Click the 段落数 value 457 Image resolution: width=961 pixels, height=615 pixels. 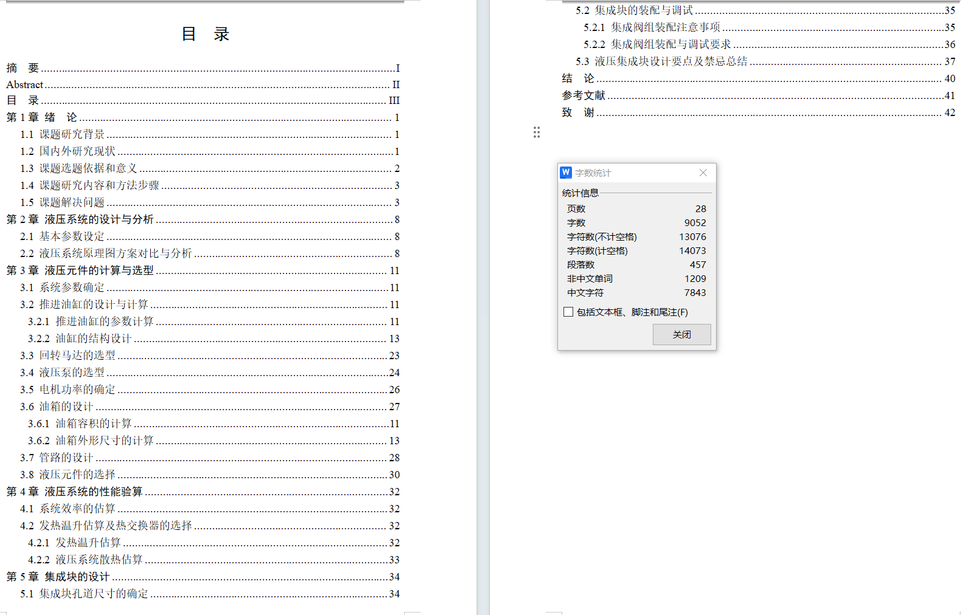(698, 265)
